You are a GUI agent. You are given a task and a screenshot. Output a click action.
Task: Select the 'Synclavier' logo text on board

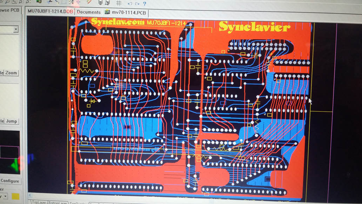[254, 27]
